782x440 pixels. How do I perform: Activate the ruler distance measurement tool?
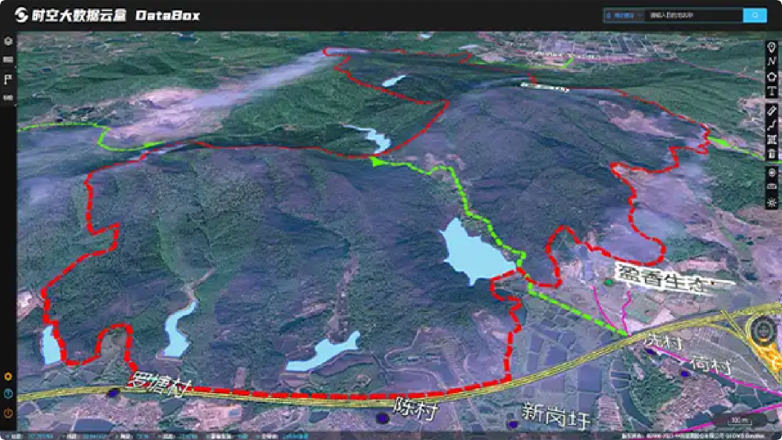(772, 111)
